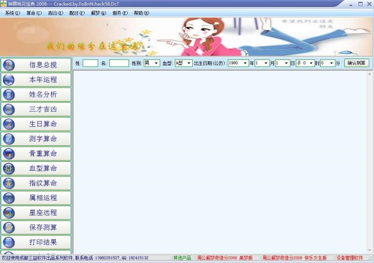Screen dimensions: 374x263
Task: Open 周公解梦奇缘分2008 快乐女生版 link
Action: [x=295, y=258]
